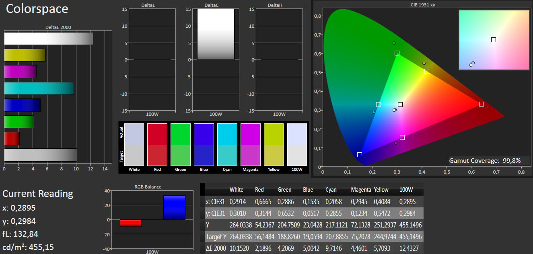
Task: Select the ΔE 2000 row label
Action: [216, 248]
